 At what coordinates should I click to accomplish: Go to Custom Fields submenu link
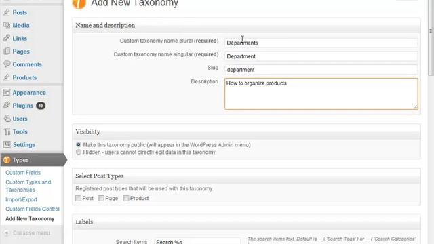pos(23,173)
